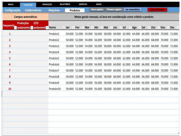Screen dimensions: 181x136
Task: Select Produto8 Ago value 64.000
Action: (136, 77)
